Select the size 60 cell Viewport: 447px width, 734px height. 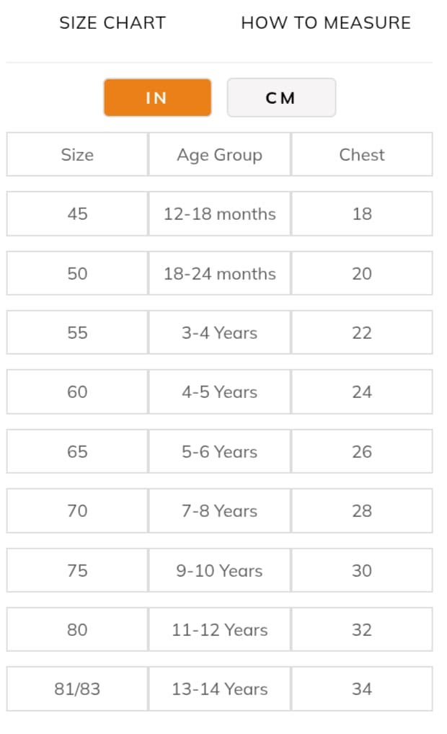77,392
